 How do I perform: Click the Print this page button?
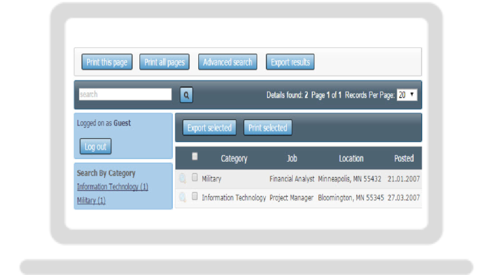[107, 62]
